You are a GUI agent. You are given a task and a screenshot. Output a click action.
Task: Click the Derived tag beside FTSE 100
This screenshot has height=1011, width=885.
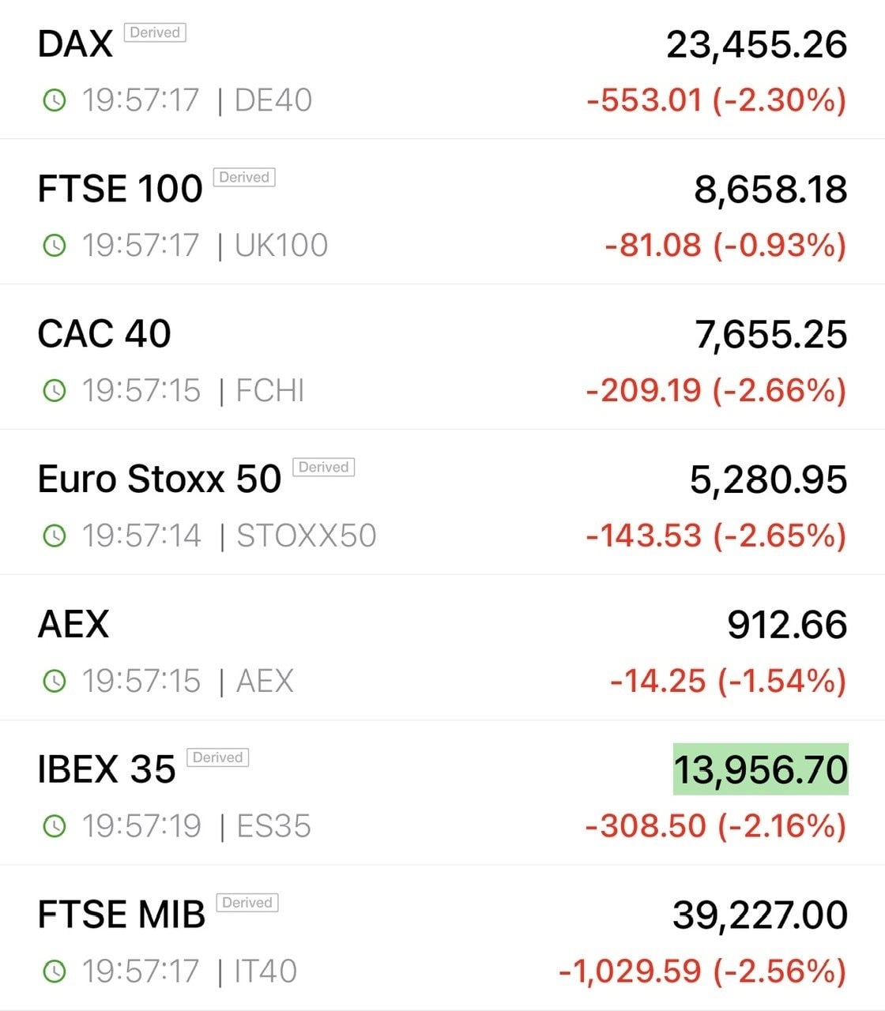click(244, 177)
